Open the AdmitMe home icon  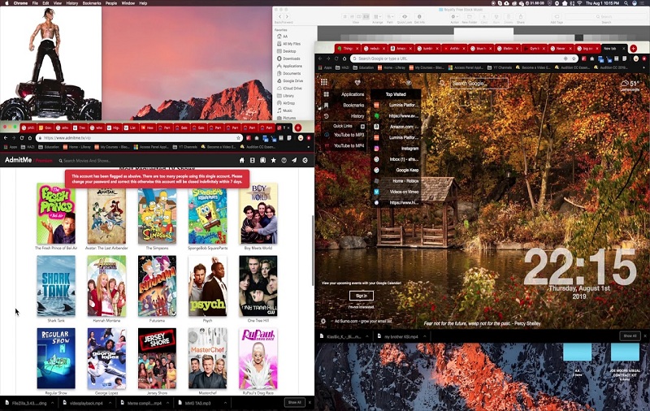click(x=241, y=160)
